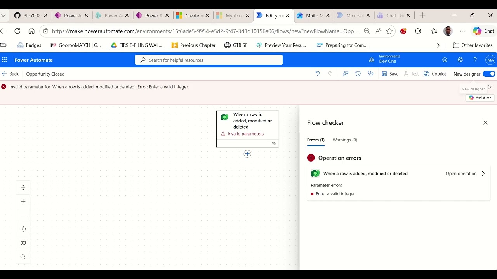Viewport: 497px width, 279px height.
Task: Click the Undo icon in flow toolbar
Action: point(317,74)
